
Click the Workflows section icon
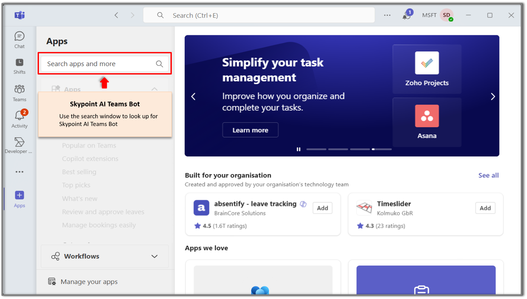[x=55, y=256]
